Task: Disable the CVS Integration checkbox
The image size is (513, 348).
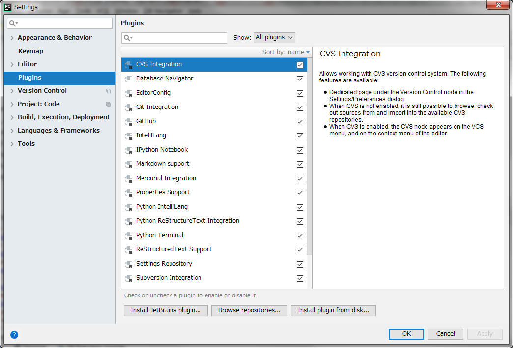Action: click(x=300, y=65)
